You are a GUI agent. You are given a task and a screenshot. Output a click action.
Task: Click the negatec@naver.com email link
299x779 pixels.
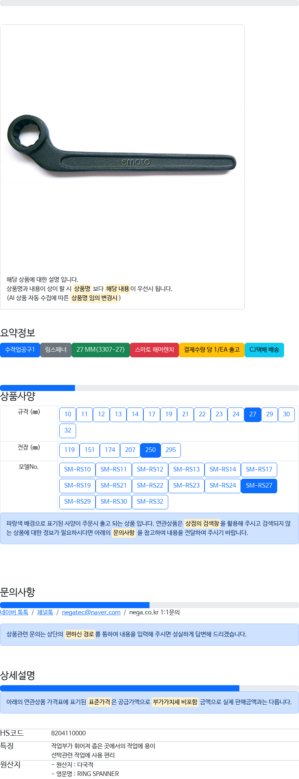[x=91, y=612]
